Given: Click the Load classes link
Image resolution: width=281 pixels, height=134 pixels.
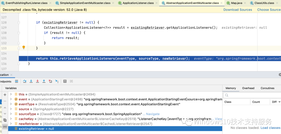Looking at the screenshot, I should coord(270,128).
